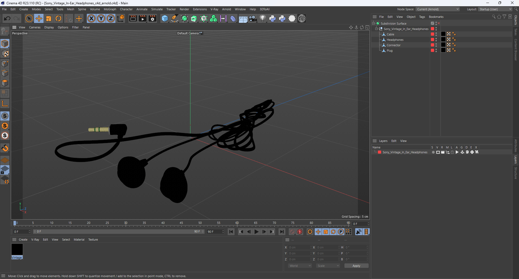
Task: Select Connector object in tree
Action: pos(394,45)
